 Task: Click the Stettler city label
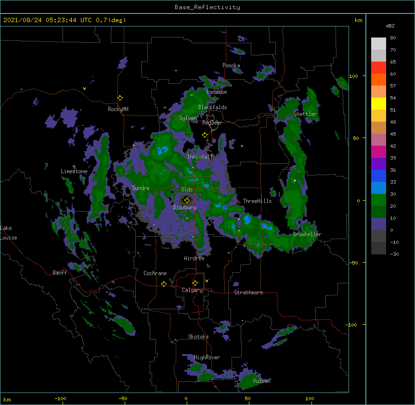[x=305, y=114]
